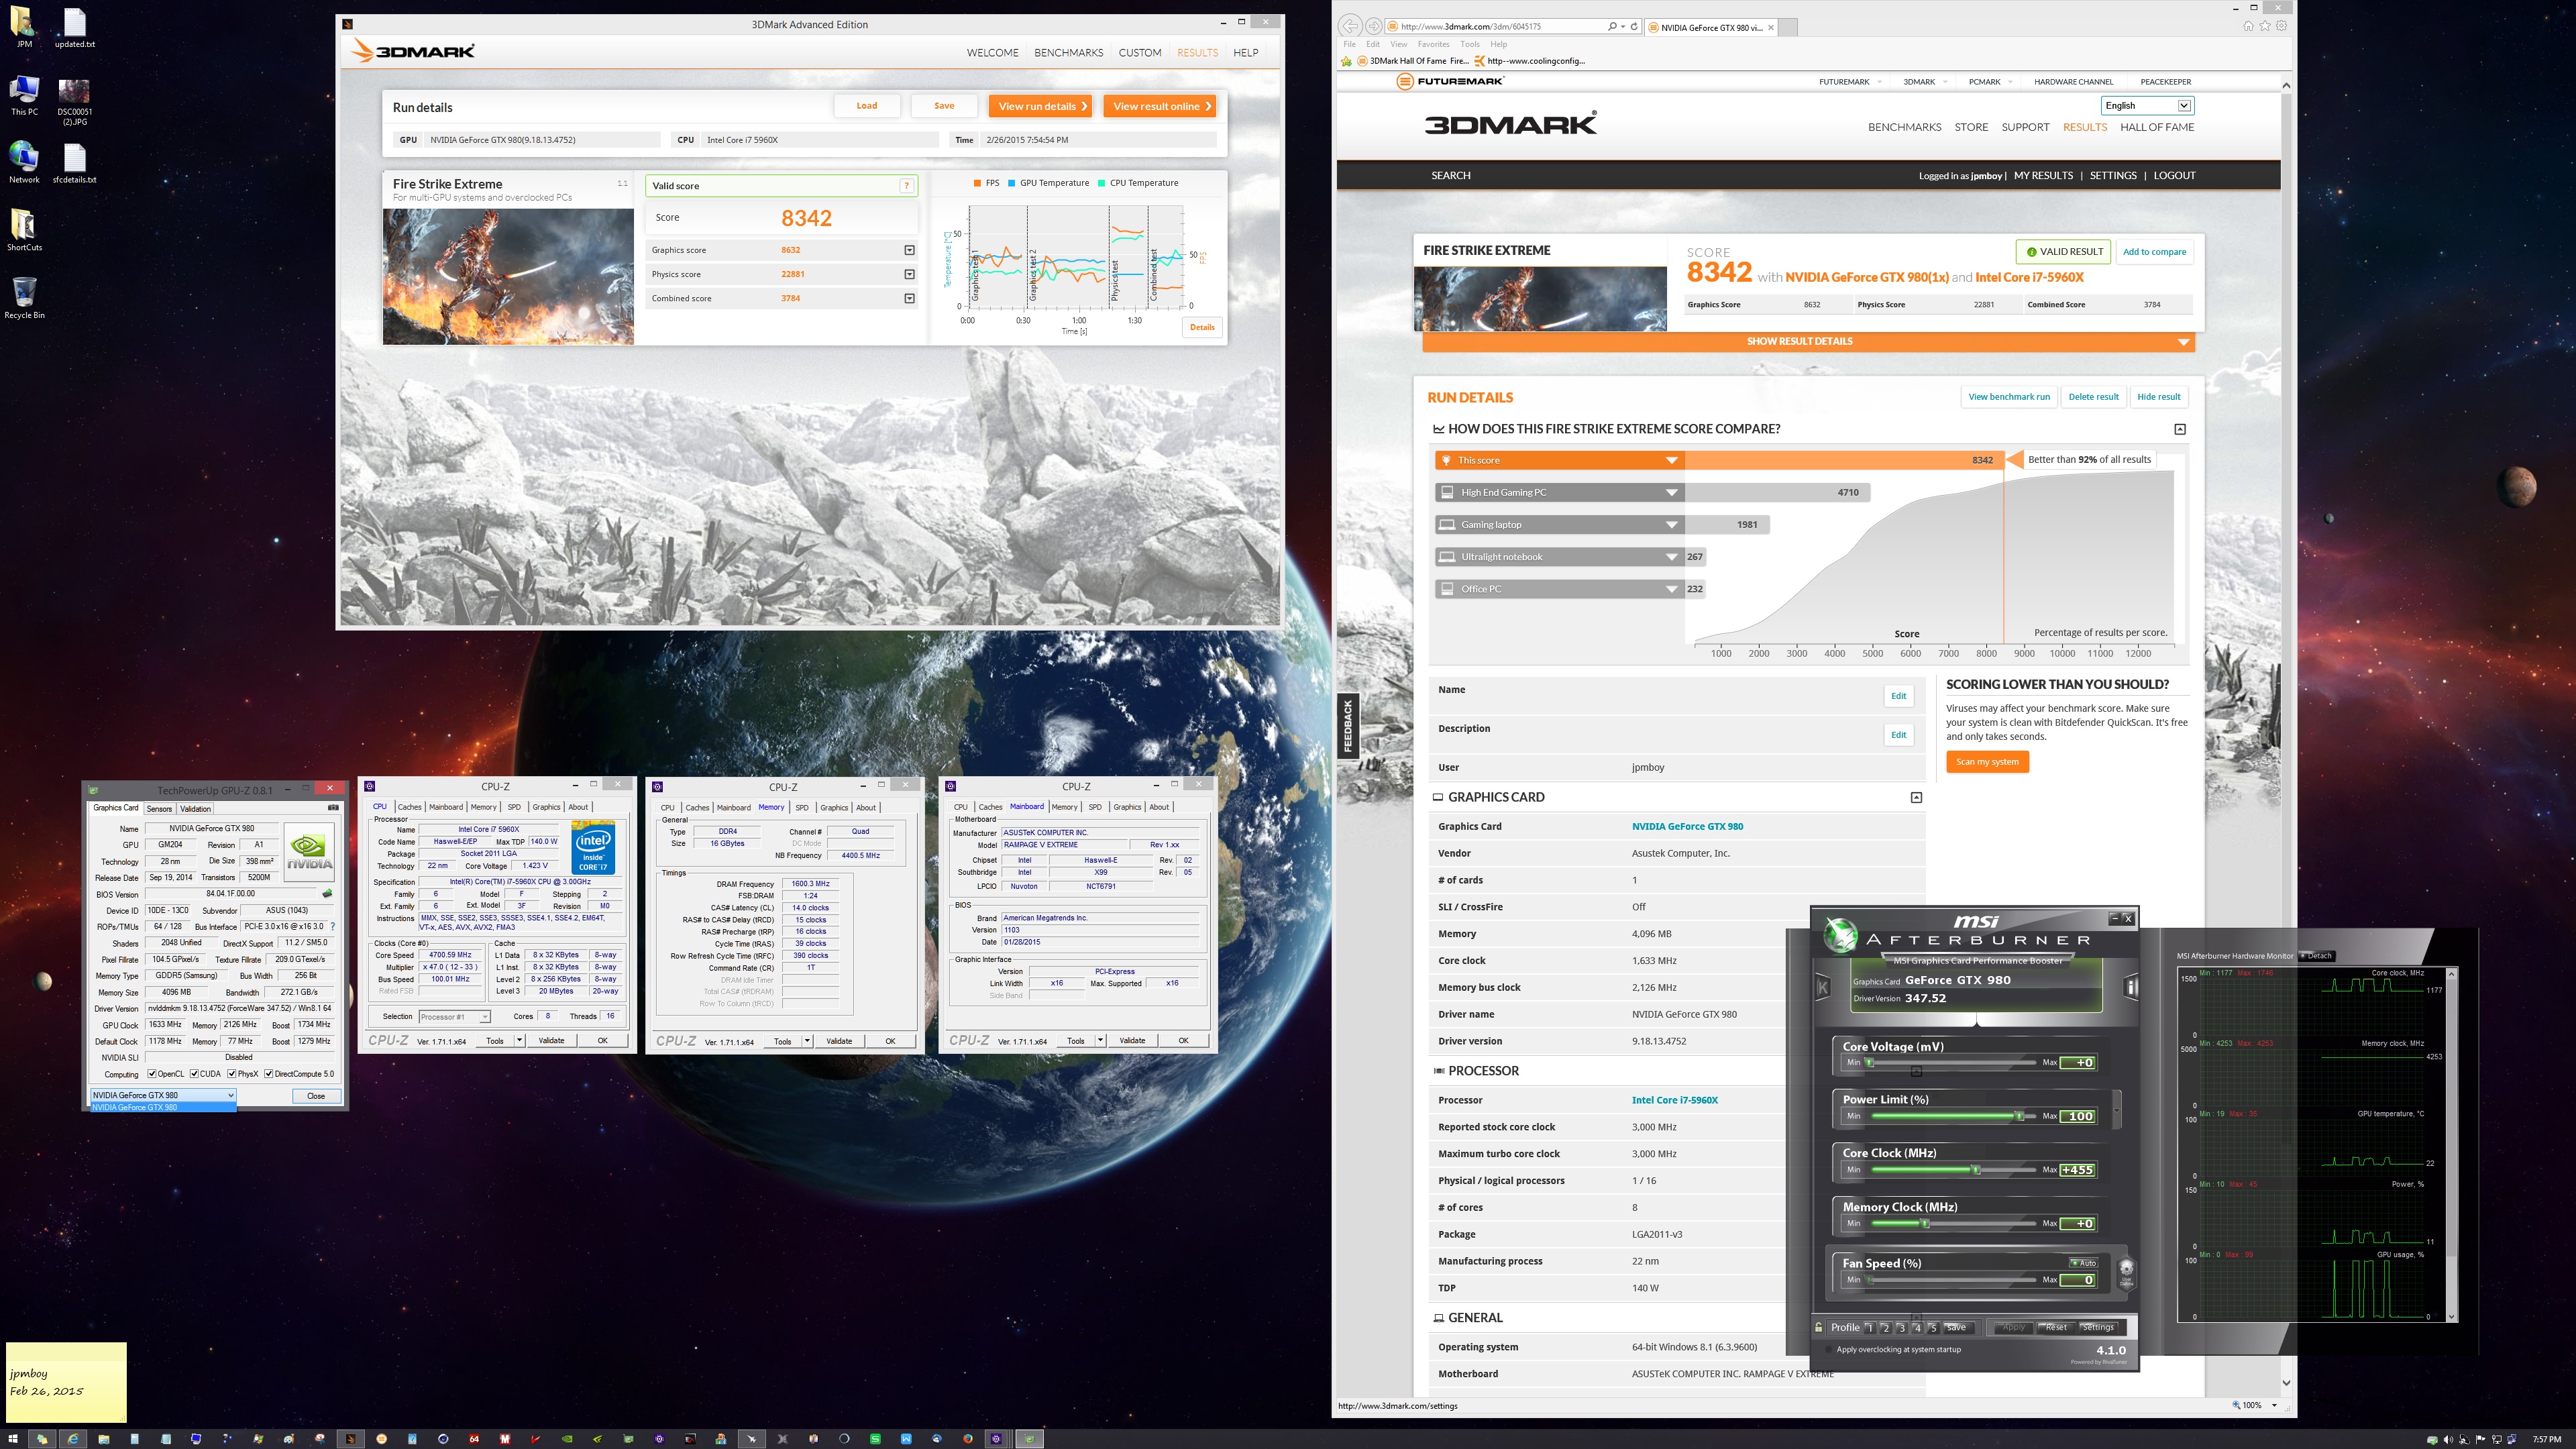This screenshot has width=2576, height=1449.
Task: Click the Memory Clock slider handle in Afterburner
Action: pyautogui.click(x=1924, y=1223)
